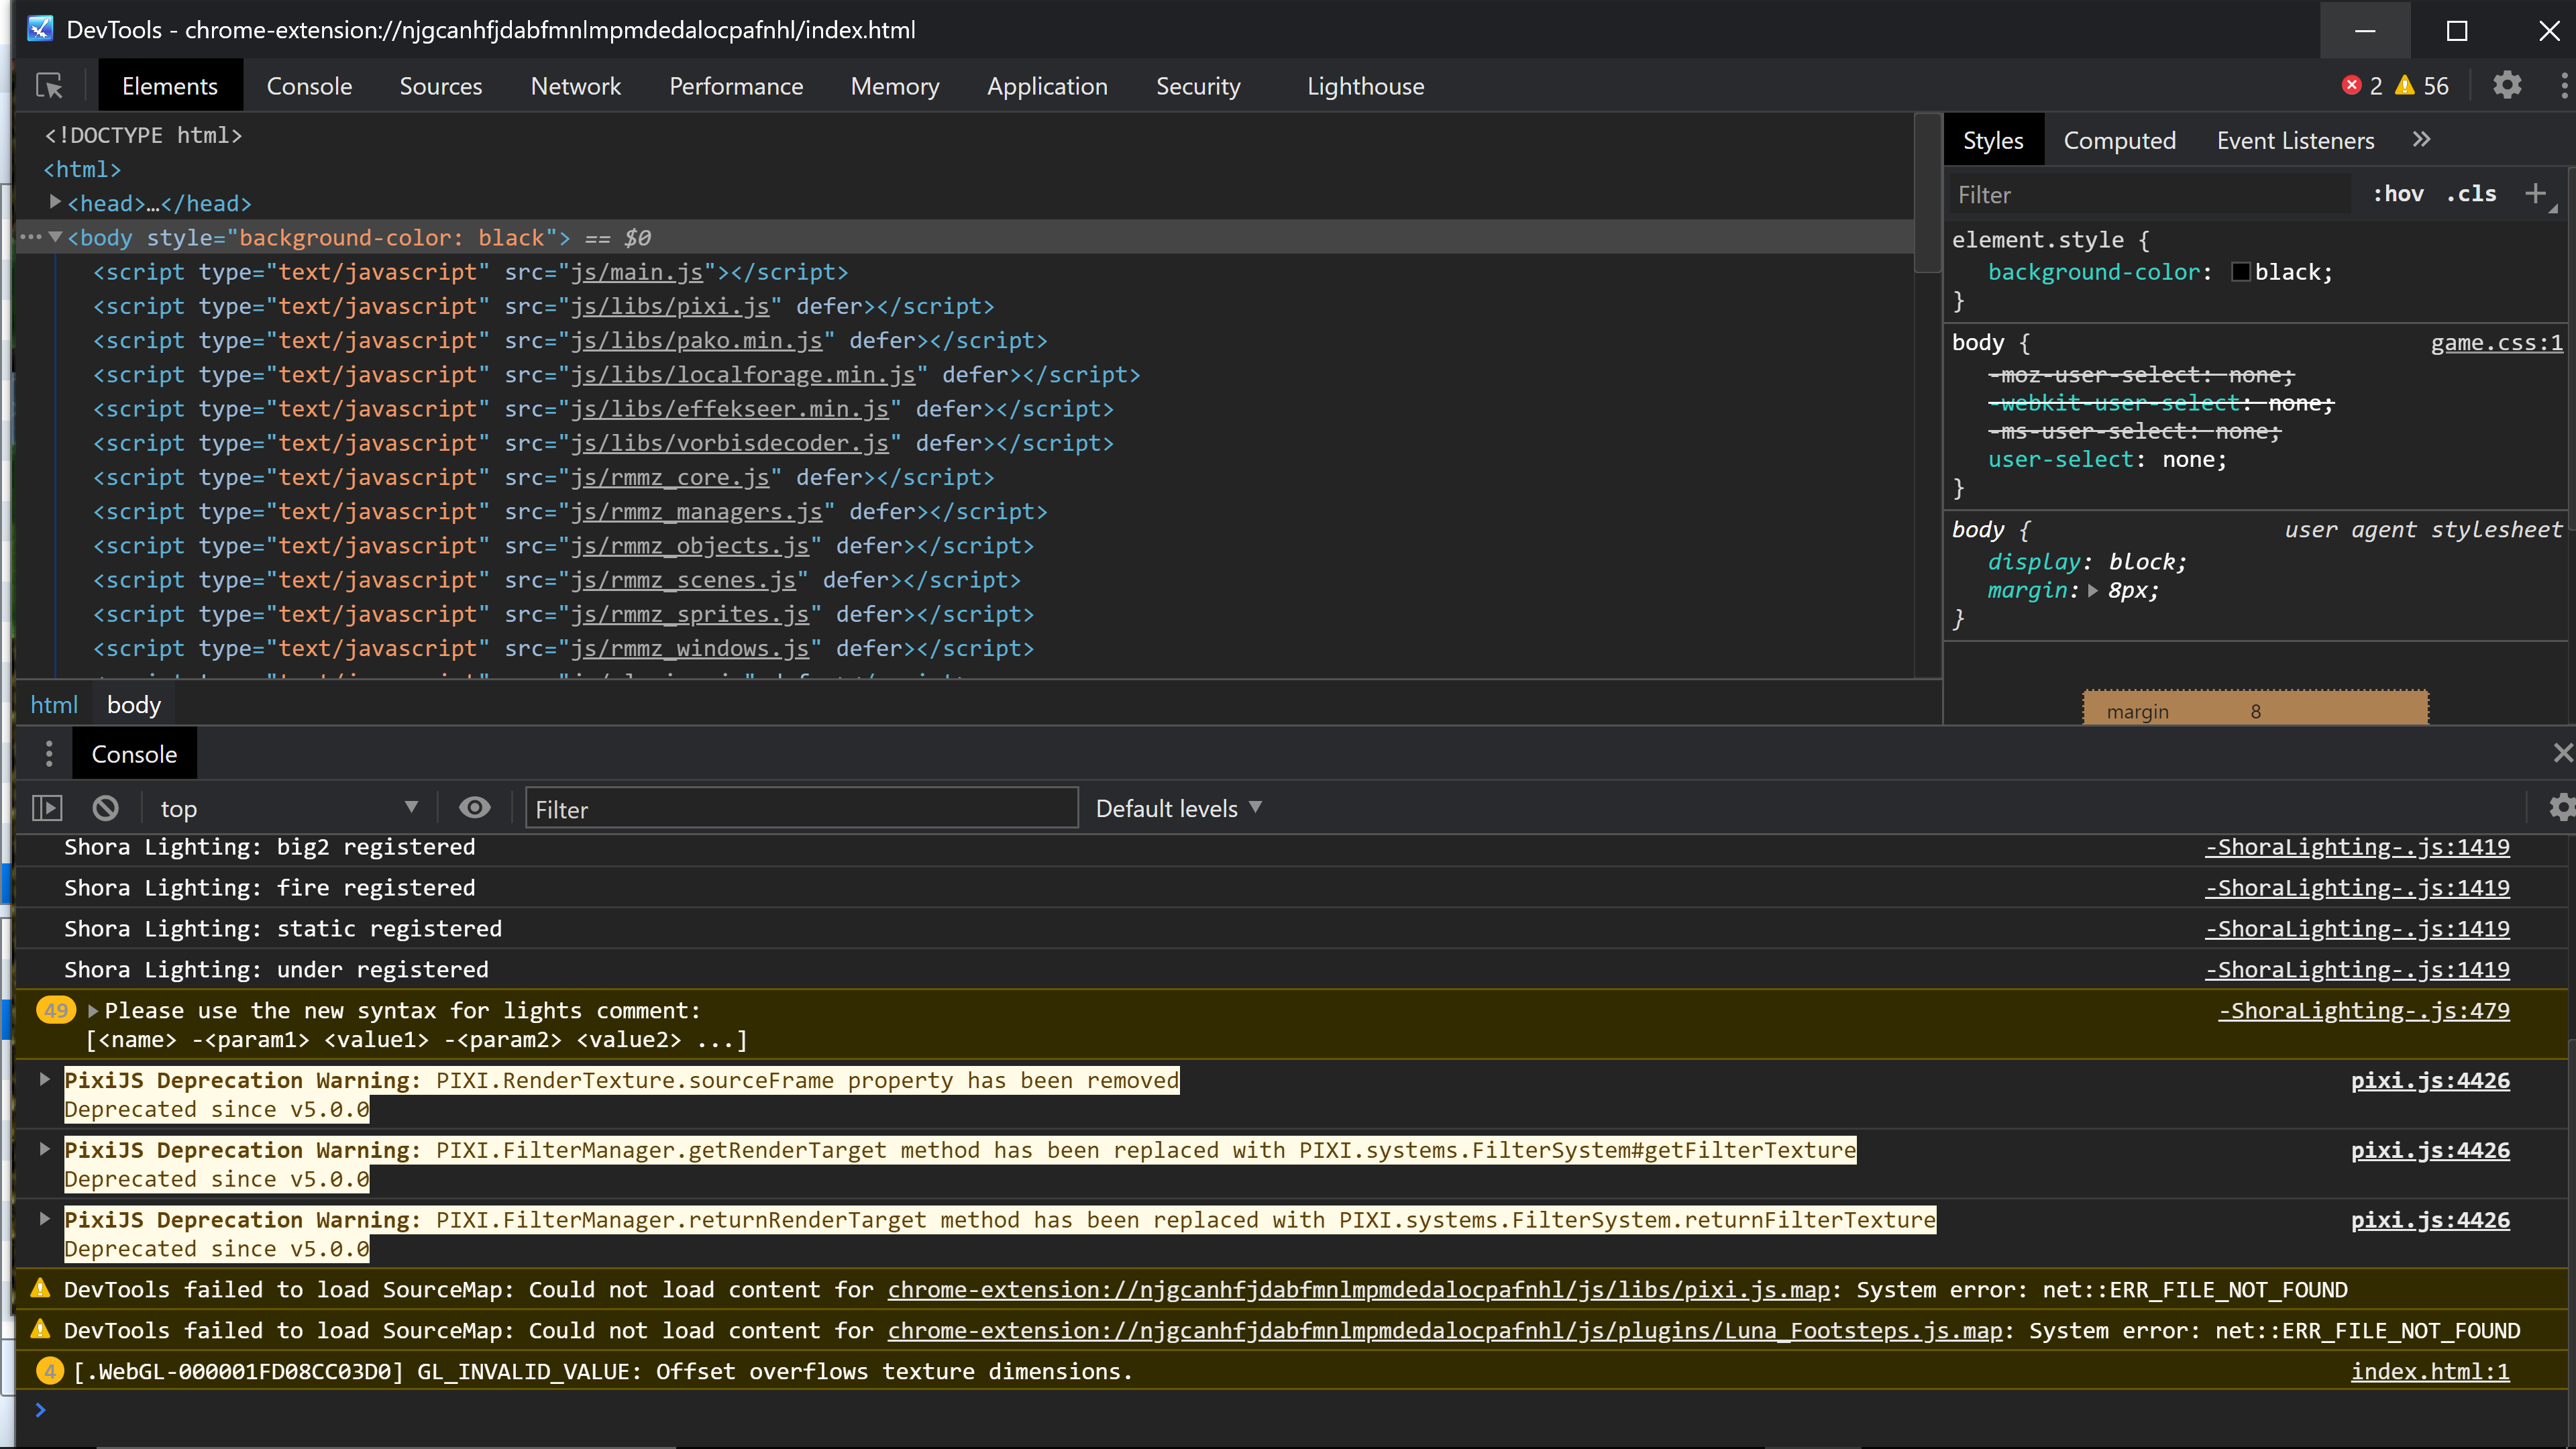
Task: Expand the RenderTexture.sourceFrame deprecation warning
Action: click(44, 1080)
